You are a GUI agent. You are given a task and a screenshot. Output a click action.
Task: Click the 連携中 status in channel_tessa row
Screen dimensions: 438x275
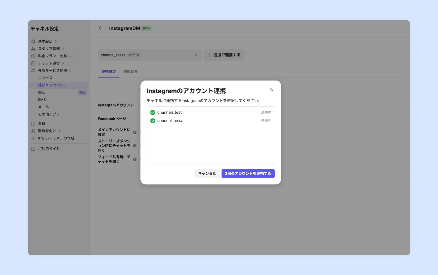266,121
